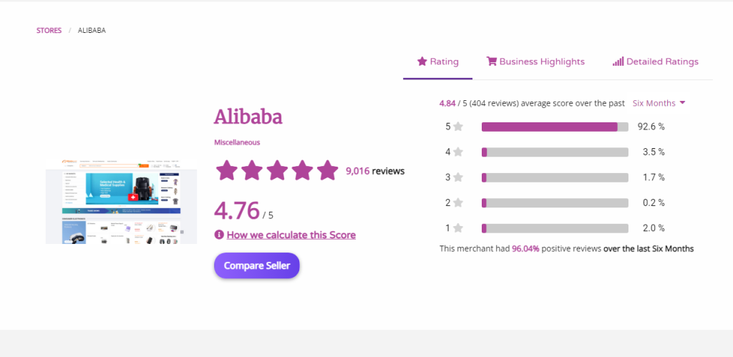Click the 5-star rating progress bar
Screen dimensions: 733x357
(555, 127)
